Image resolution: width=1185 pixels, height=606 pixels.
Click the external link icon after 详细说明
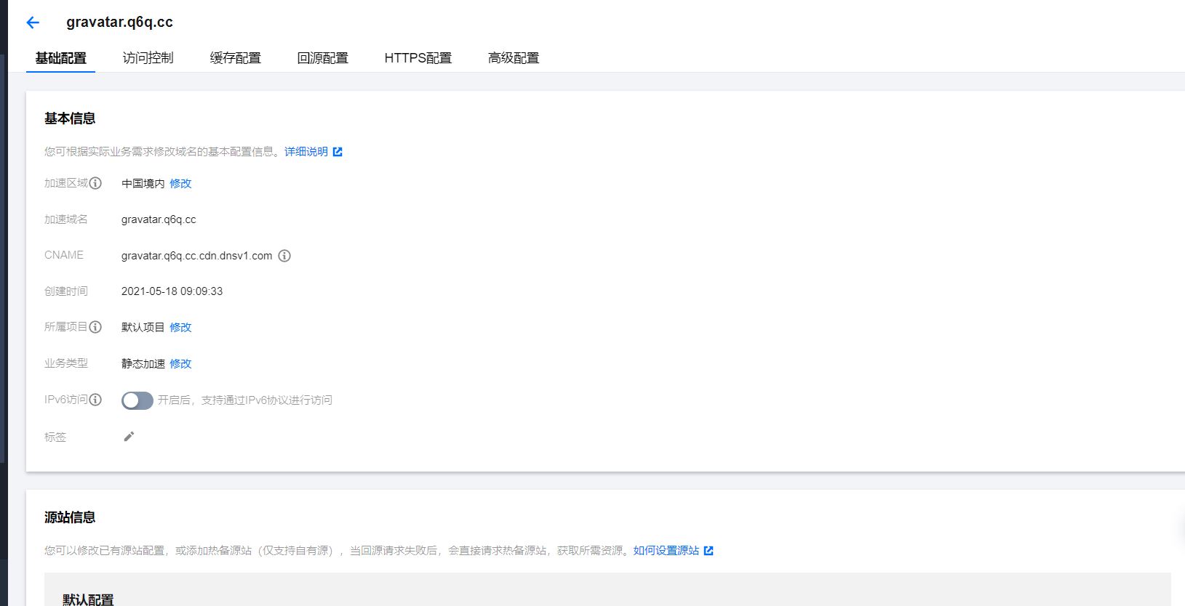[x=338, y=152]
